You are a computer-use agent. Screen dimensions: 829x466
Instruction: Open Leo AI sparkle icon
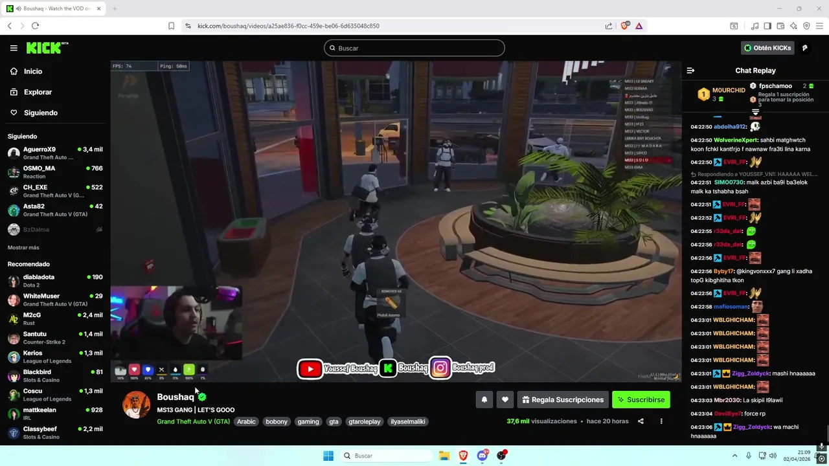[x=793, y=26]
